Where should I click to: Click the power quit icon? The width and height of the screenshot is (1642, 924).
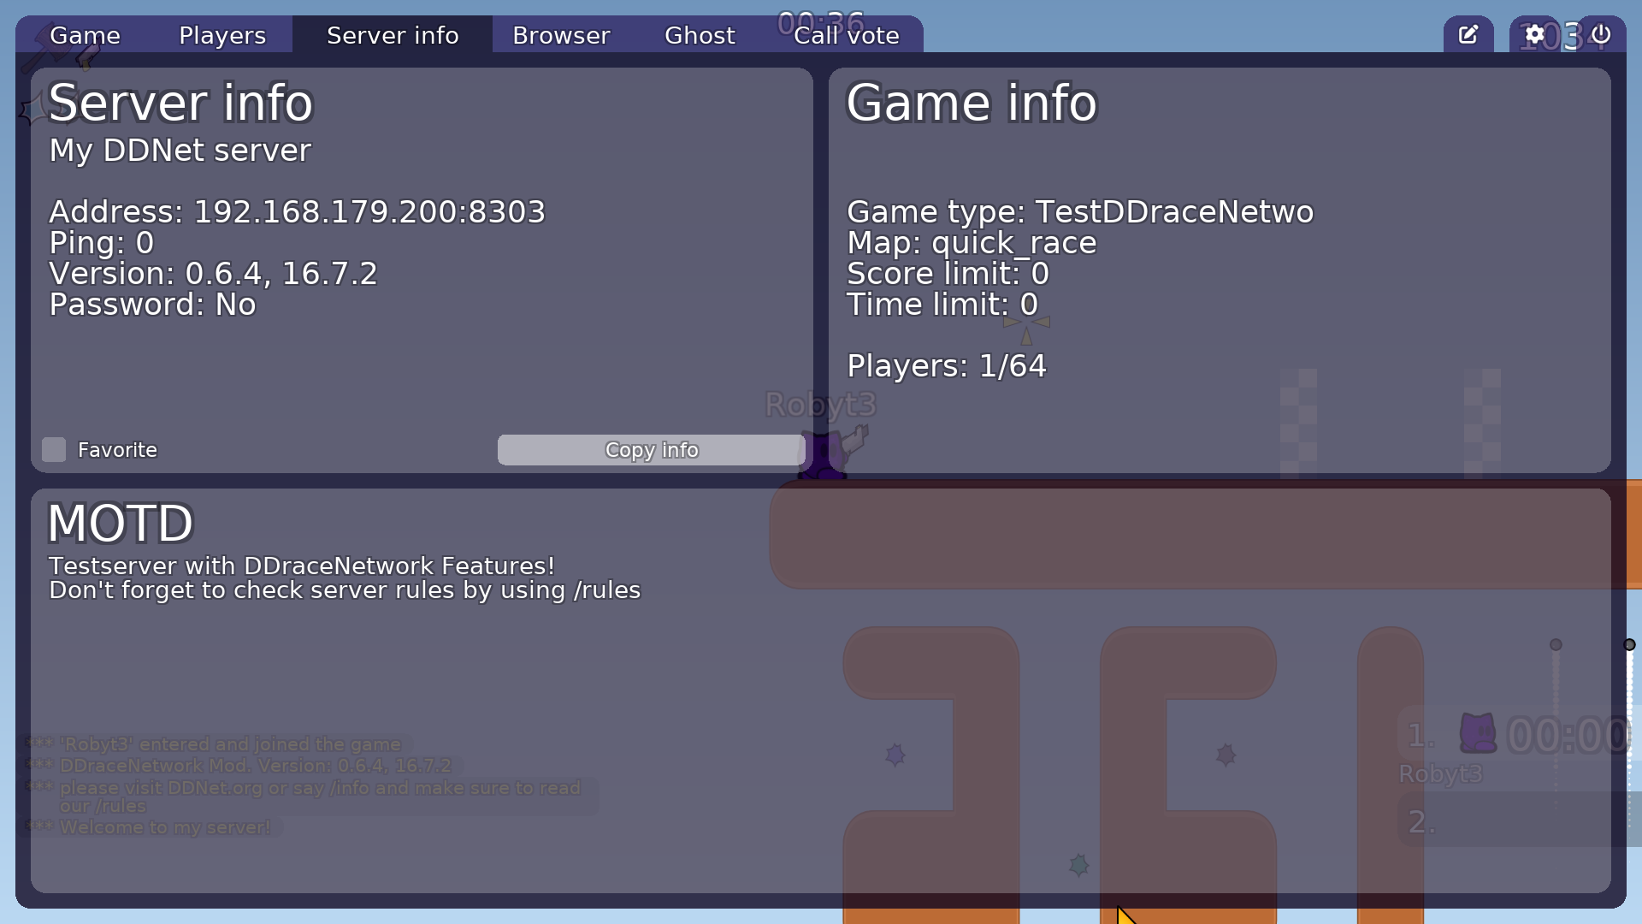click(x=1601, y=34)
